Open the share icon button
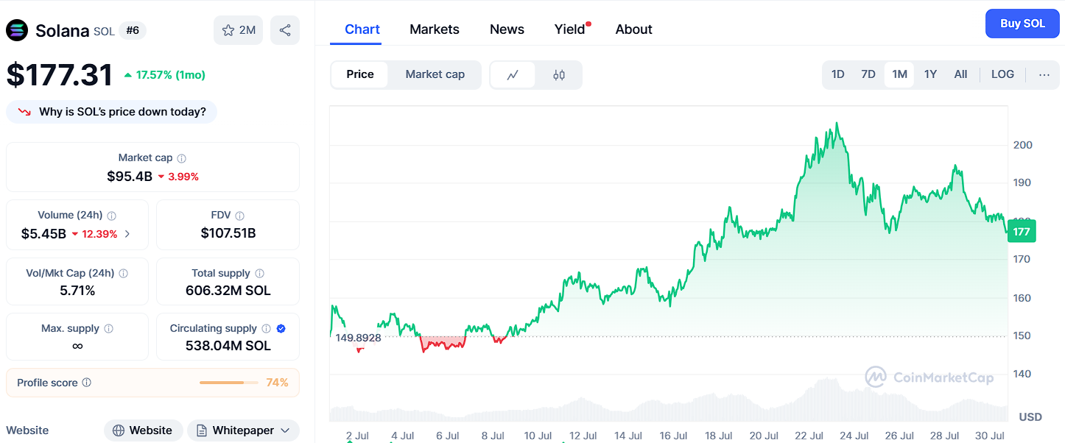The width and height of the screenshot is (1065, 443). click(285, 30)
